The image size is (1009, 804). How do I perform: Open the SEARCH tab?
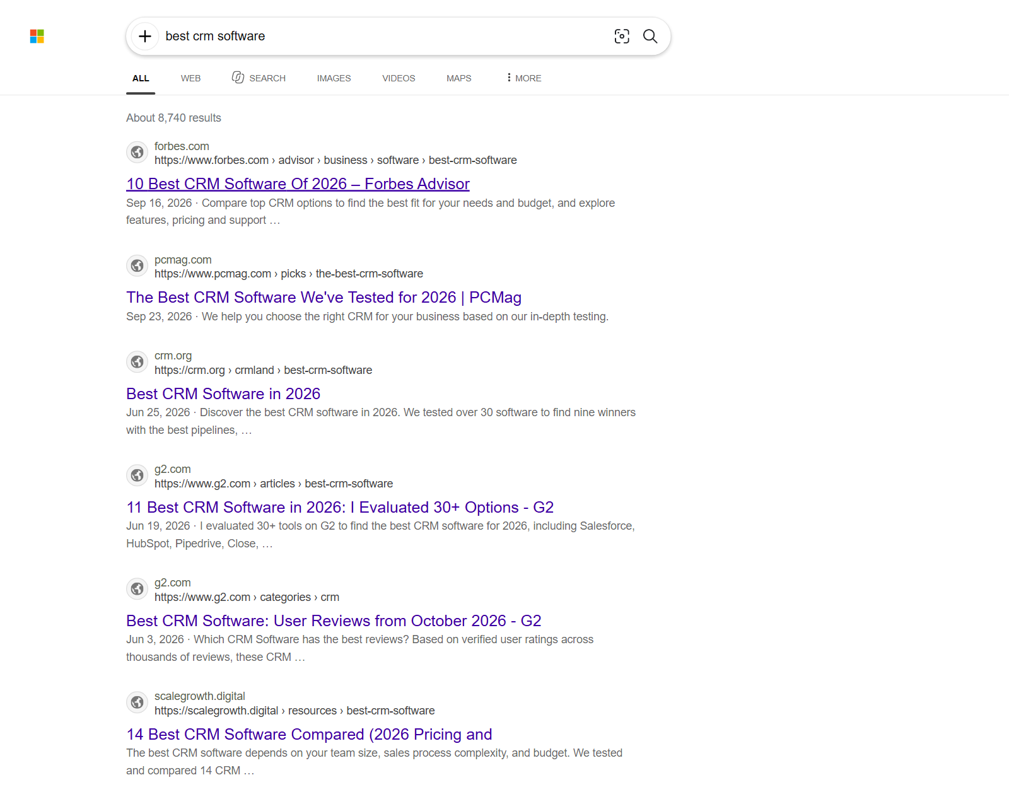tap(259, 78)
